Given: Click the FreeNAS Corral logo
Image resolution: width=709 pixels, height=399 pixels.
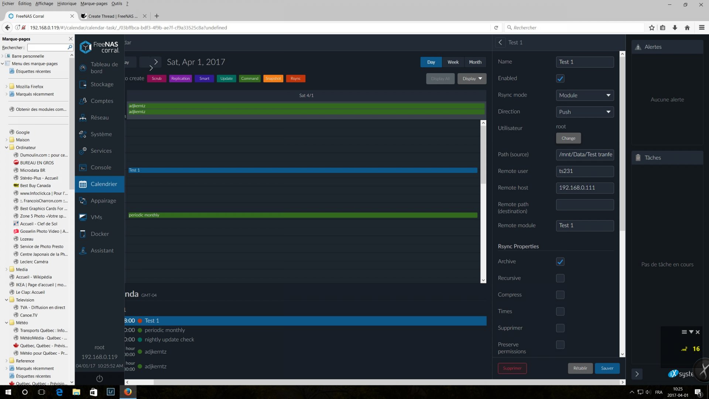Looking at the screenshot, I should (x=99, y=47).
